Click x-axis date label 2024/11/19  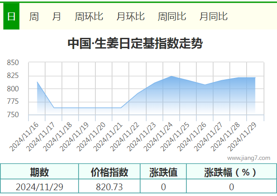pyautogui.click(x=74, y=137)
